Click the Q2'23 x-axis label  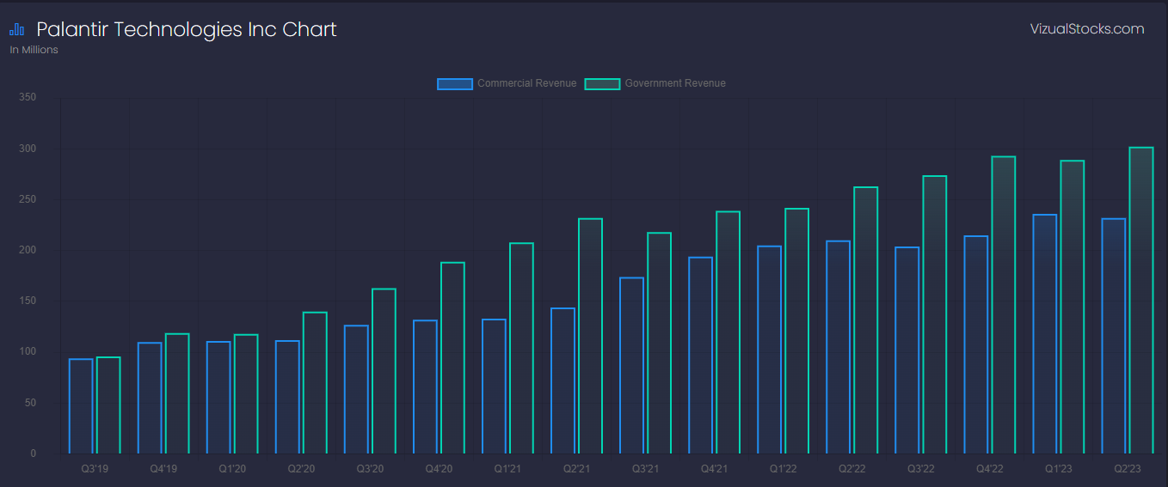click(x=1127, y=469)
